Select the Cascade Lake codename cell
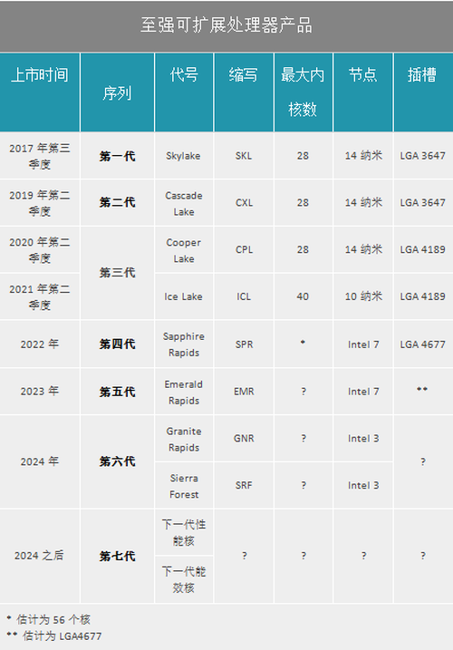 184,204
